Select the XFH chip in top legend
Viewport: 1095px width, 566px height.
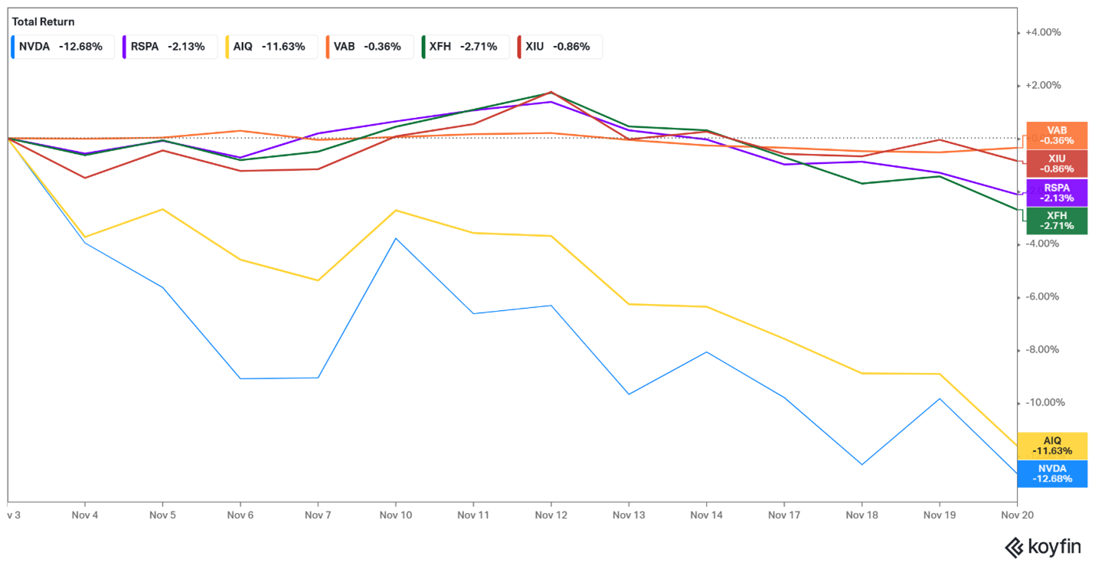click(464, 47)
